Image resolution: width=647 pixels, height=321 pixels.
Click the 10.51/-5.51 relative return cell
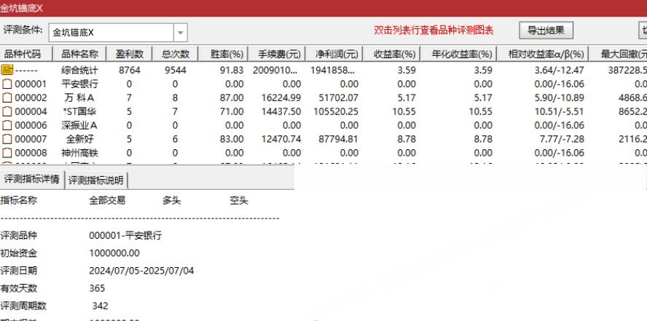(x=560, y=111)
